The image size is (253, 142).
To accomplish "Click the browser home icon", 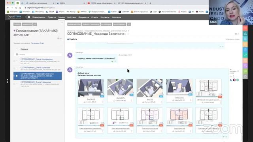I will [x=20, y=7].
